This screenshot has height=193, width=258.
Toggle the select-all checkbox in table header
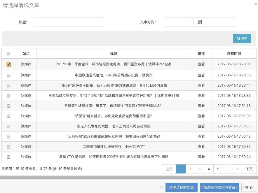pos(9,53)
